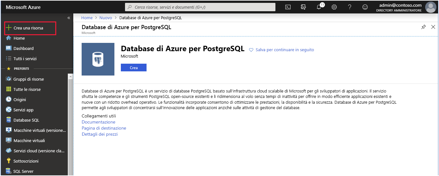Screen dimensions: 439x176
Task: Open the Cloud Shell icon in top bar
Action: click(288, 7)
